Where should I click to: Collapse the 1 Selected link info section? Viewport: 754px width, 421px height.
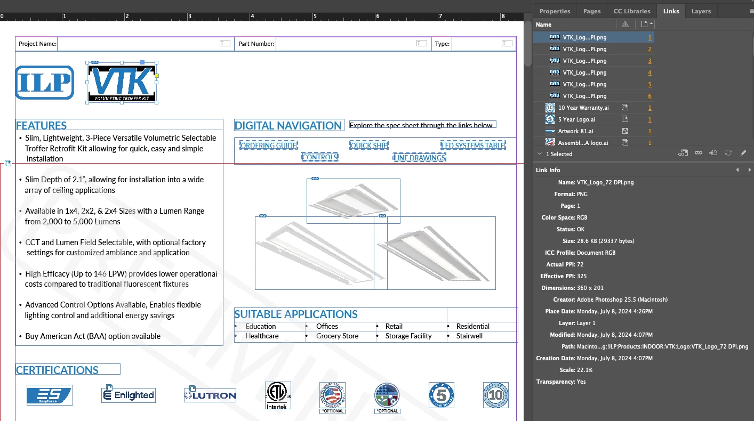539,154
